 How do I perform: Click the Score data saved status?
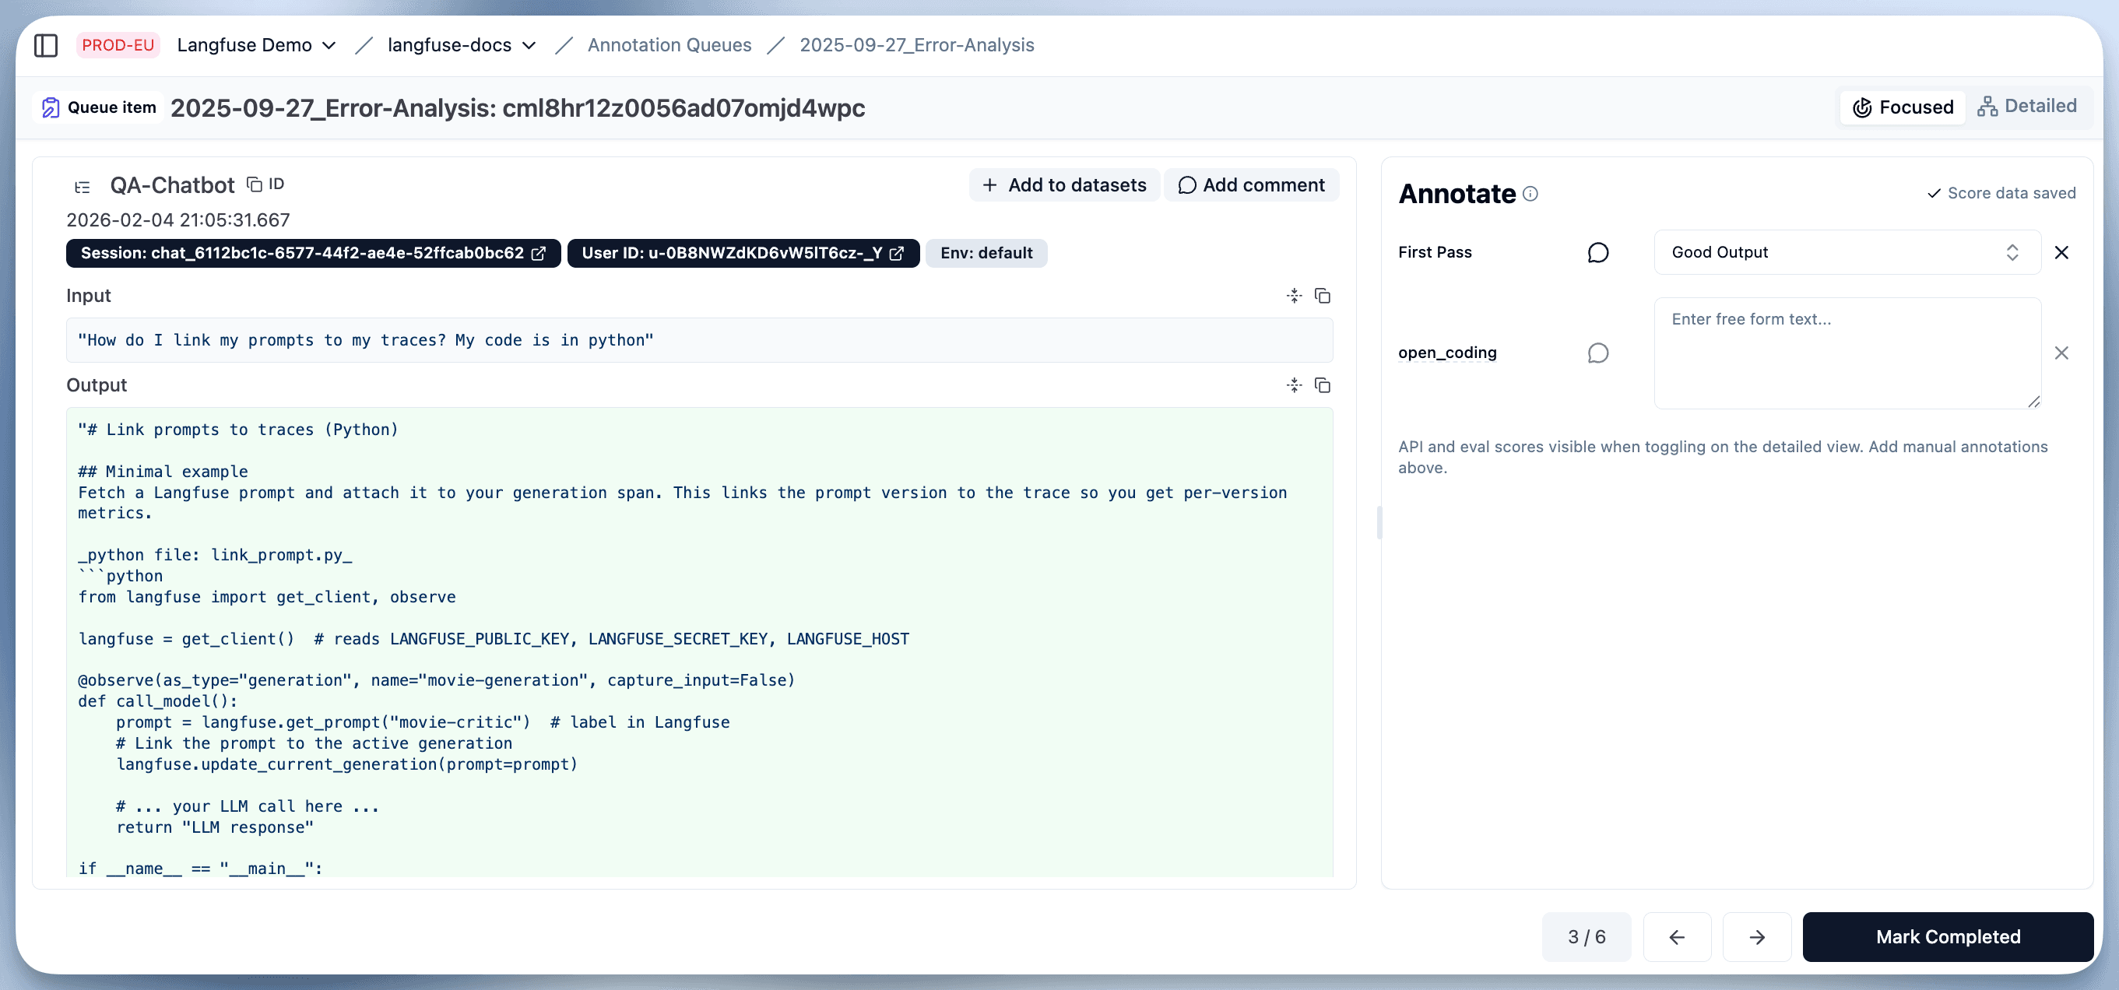tap(2001, 193)
